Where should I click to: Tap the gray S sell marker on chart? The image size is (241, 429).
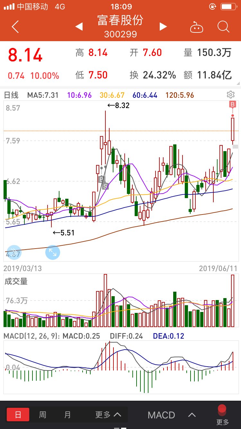105,186
